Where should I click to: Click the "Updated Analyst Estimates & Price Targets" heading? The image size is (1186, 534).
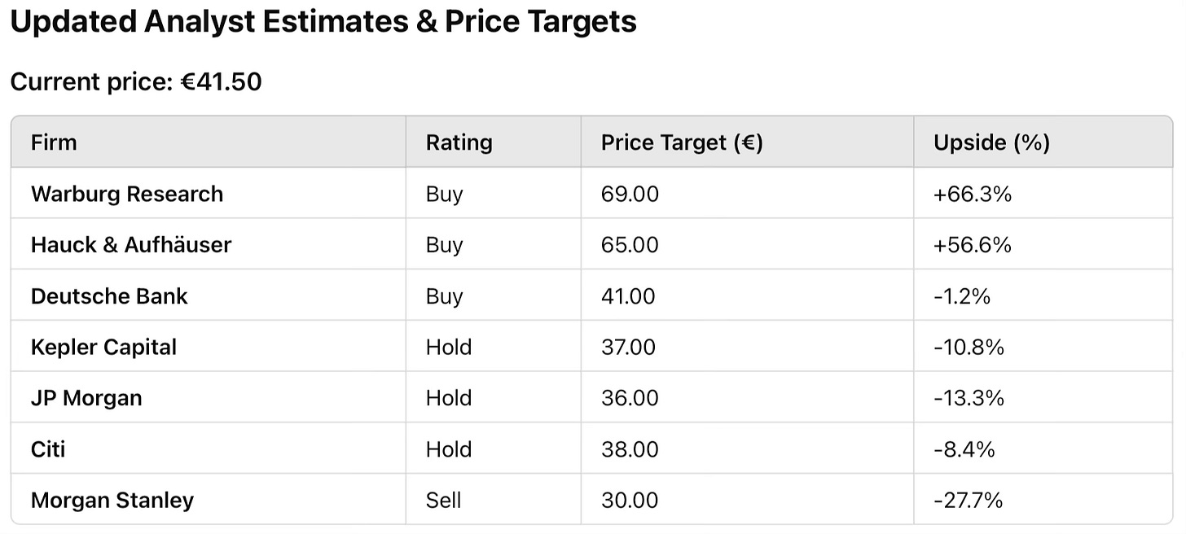pos(323,22)
